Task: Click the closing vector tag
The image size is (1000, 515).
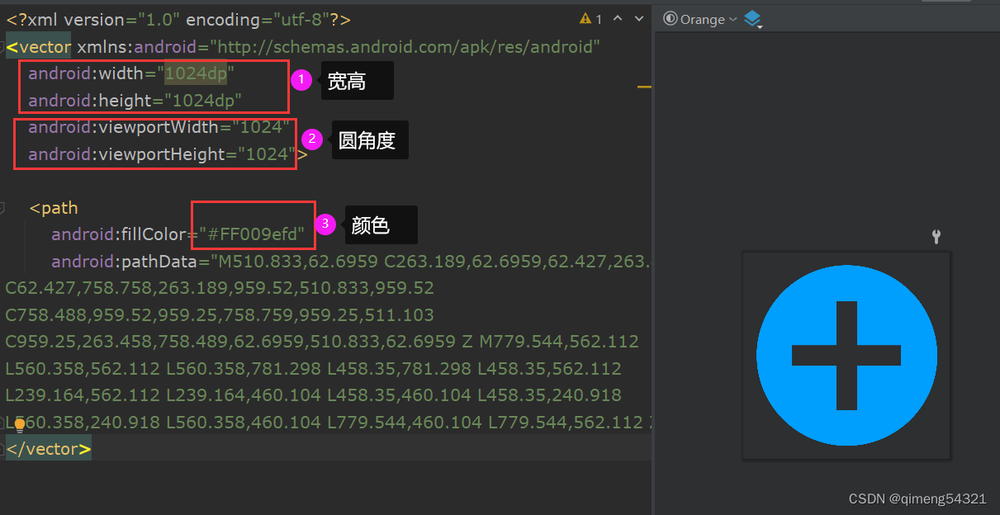Action: point(48,449)
